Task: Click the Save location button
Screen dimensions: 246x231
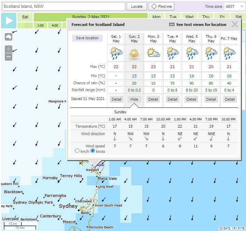Action: point(87,38)
